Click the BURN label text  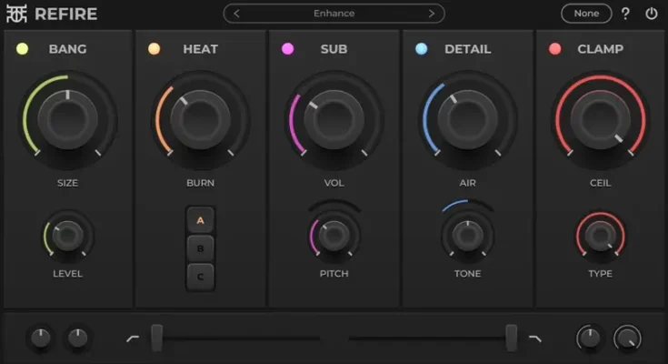201,183
